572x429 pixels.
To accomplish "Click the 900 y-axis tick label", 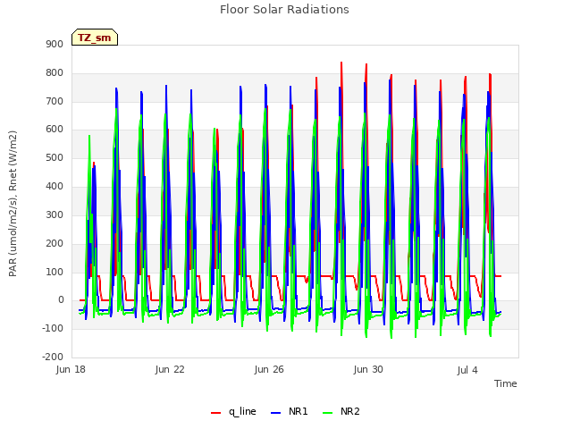I will coord(55,44).
